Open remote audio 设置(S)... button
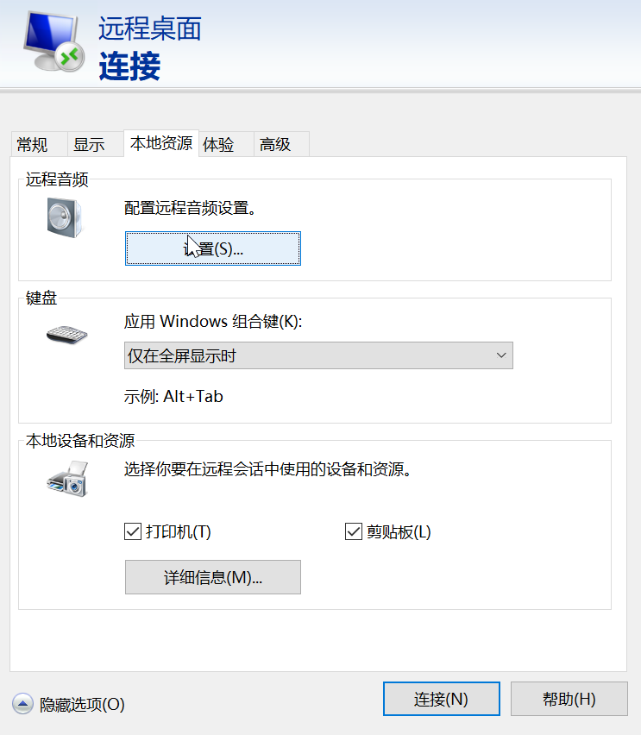641x735 pixels. click(213, 248)
